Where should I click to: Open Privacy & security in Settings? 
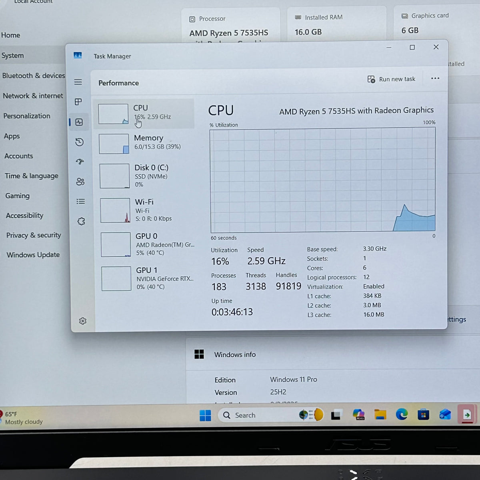pyautogui.click(x=34, y=235)
